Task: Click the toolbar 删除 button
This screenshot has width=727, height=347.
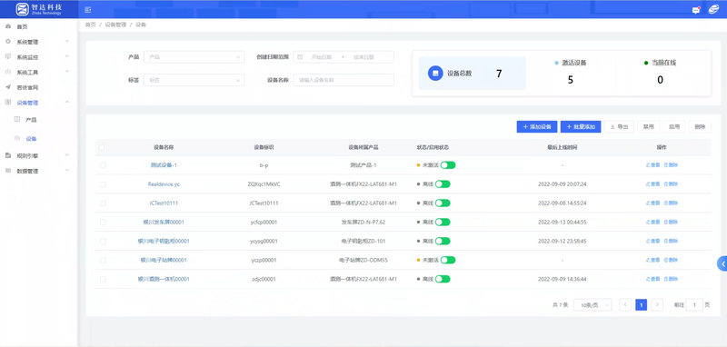Action: point(700,126)
